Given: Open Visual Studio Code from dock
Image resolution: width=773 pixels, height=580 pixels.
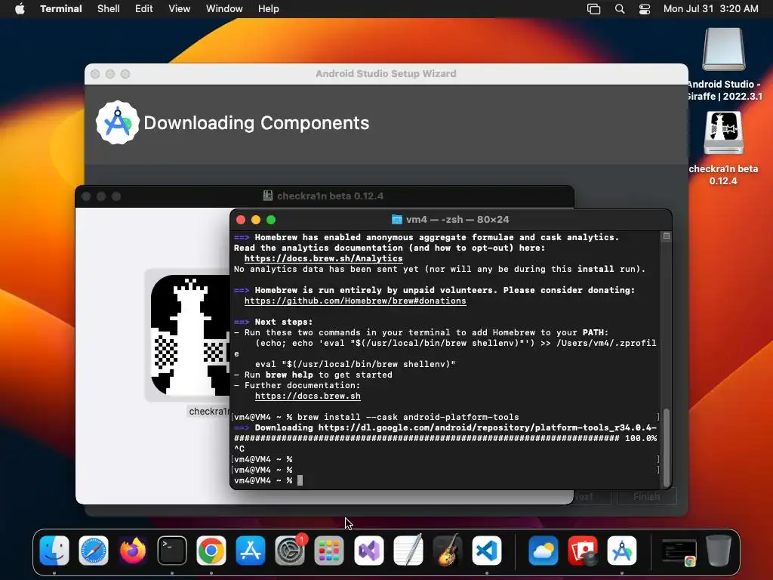Looking at the screenshot, I should (487, 551).
